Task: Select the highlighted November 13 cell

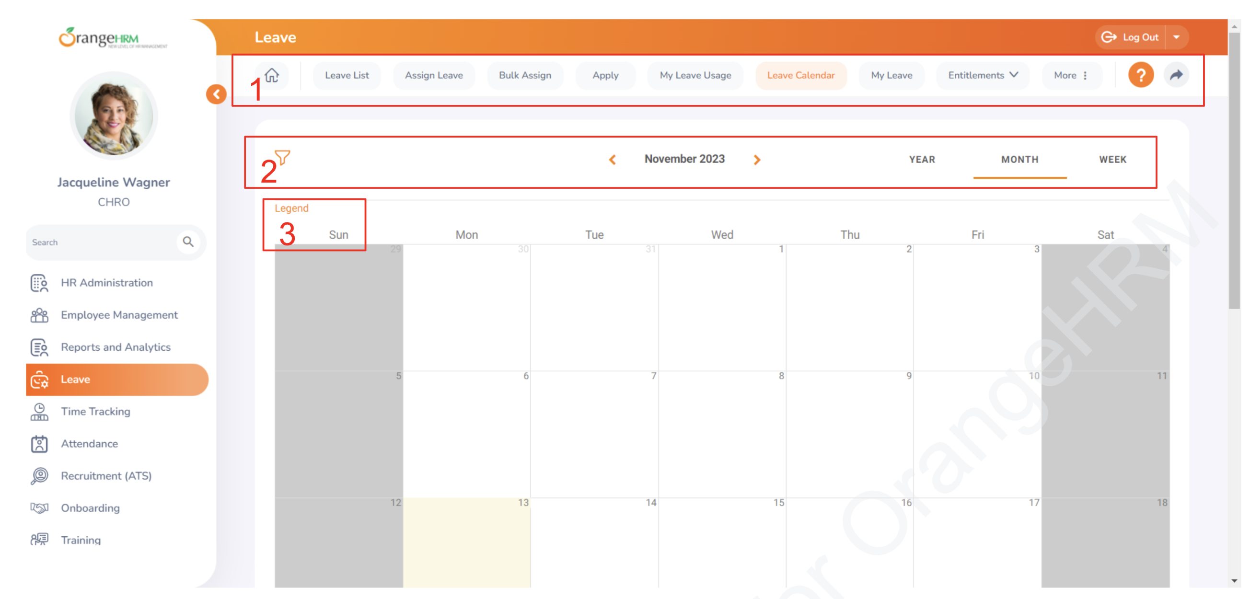Action: pyautogui.click(x=466, y=542)
